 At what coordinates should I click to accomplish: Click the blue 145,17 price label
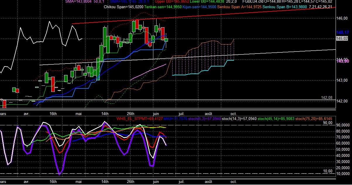[x=342, y=32]
